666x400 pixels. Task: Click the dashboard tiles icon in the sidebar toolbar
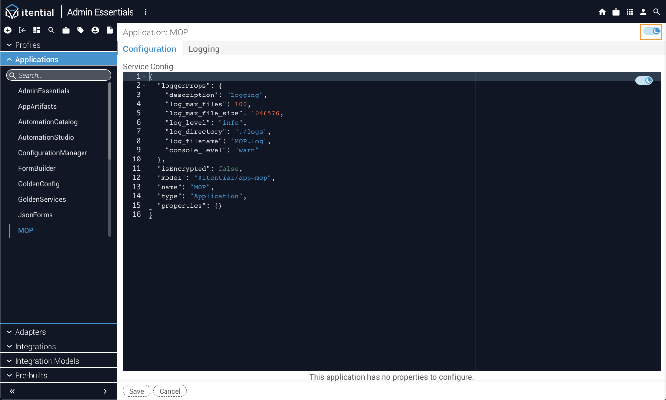(x=37, y=31)
